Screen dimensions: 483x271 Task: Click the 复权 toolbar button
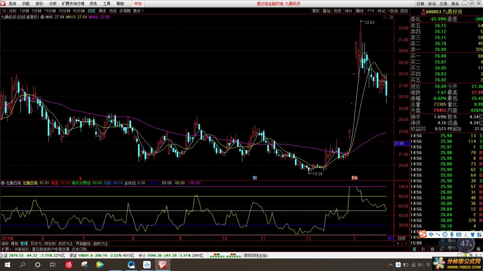click(x=316, y=11)
